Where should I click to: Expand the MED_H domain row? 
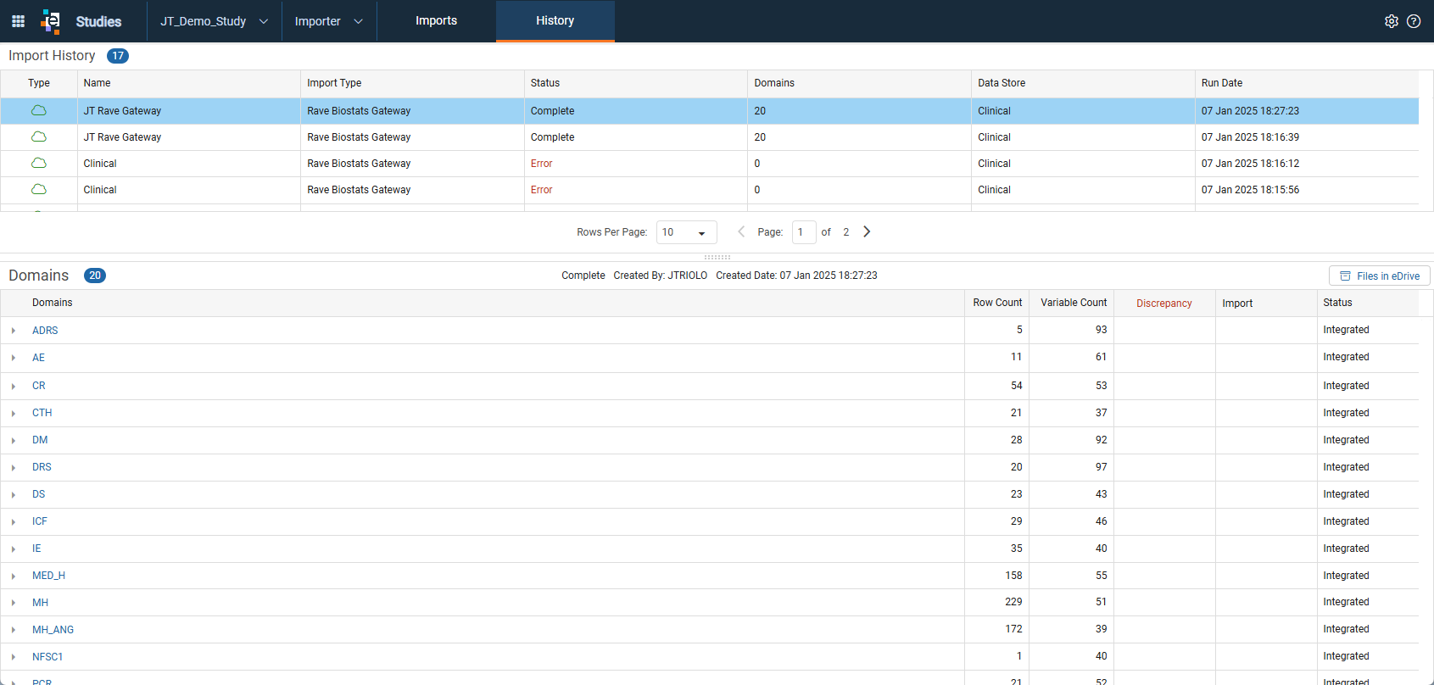[14, 576]
